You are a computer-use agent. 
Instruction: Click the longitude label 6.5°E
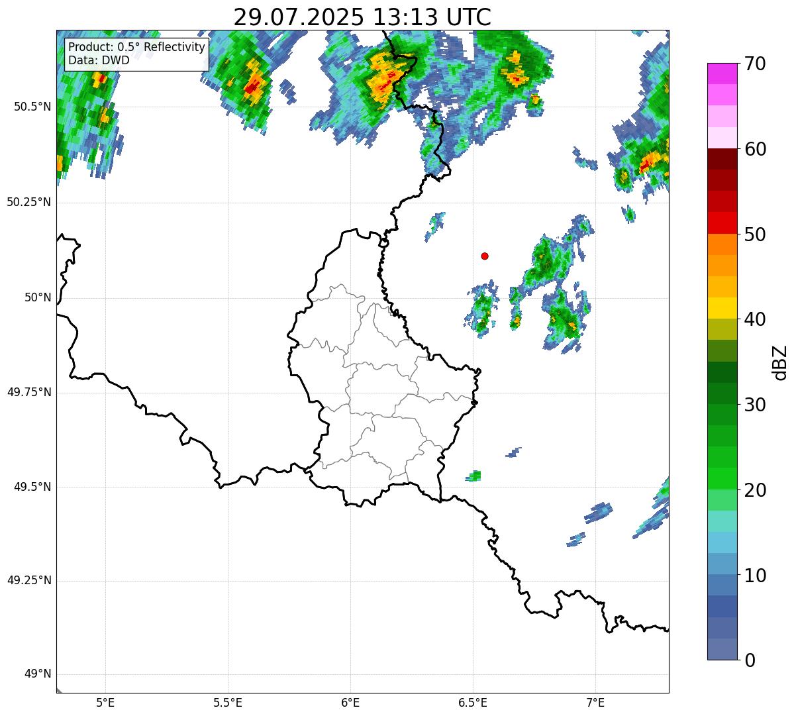(473, 703)
